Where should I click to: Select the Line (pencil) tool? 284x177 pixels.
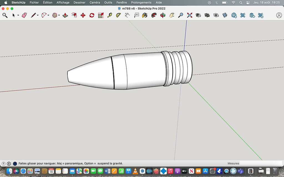(33, 15)
